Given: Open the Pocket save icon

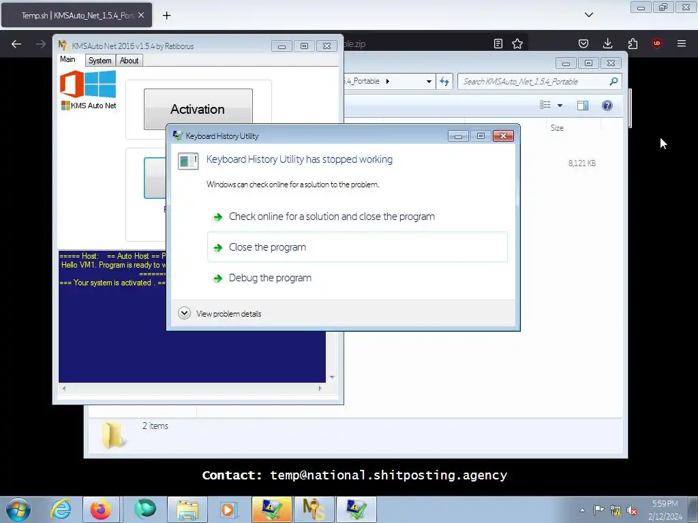Looking at the screenshot, I should pos(583,44).
